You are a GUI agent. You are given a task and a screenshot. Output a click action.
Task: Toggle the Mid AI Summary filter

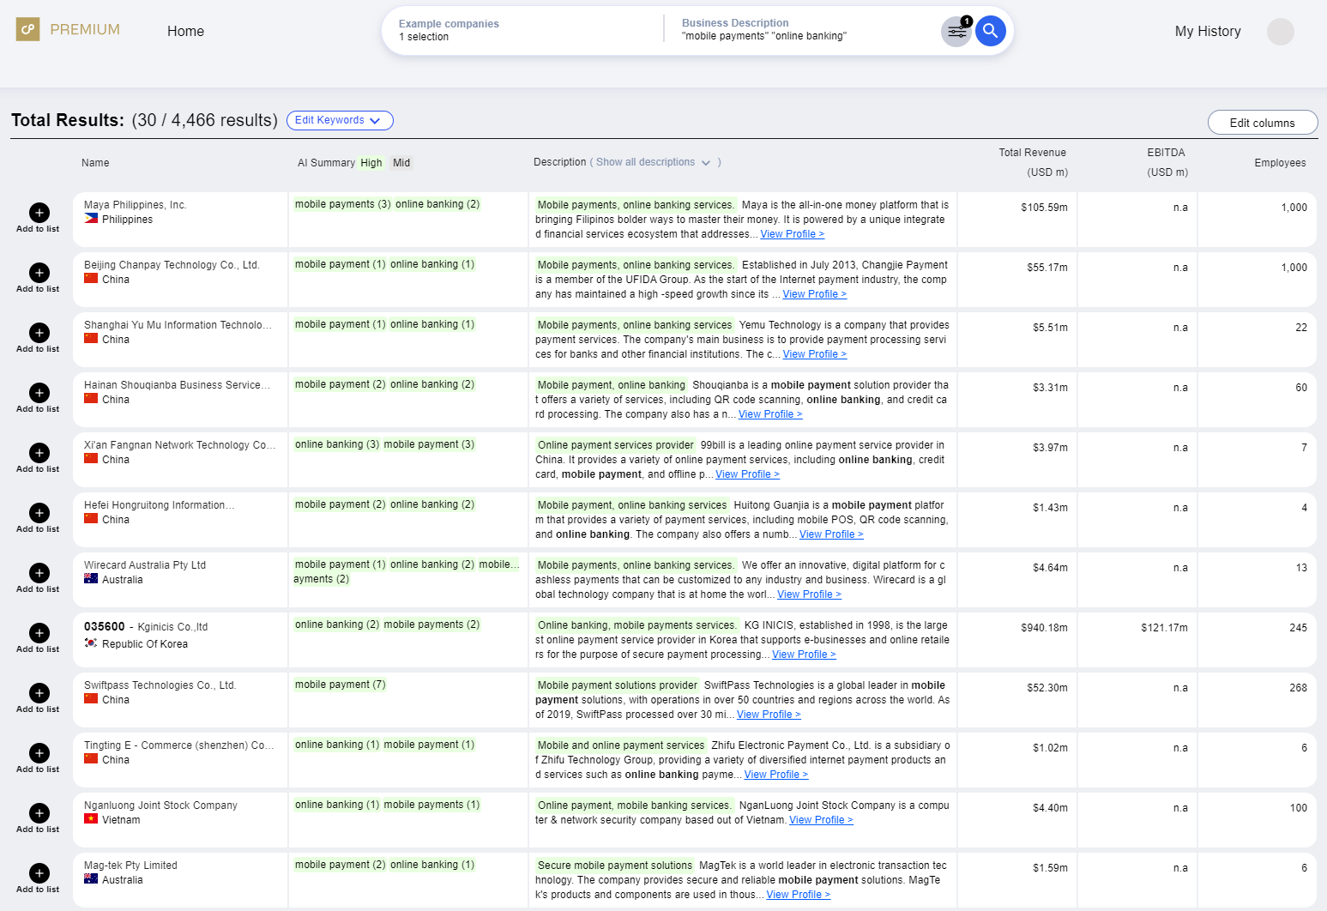401,163
